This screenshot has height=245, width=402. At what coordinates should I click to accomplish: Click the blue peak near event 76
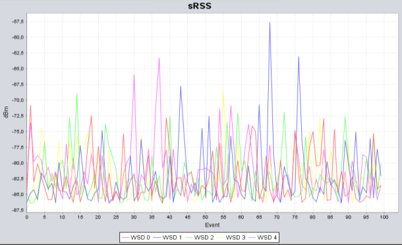click(299, 57)
